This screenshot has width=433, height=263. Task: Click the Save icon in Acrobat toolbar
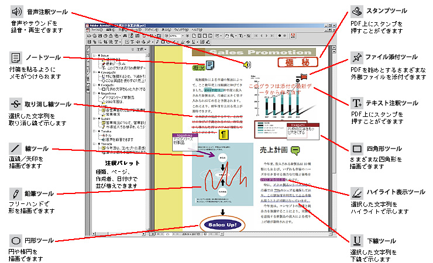(x=100, y=36)
